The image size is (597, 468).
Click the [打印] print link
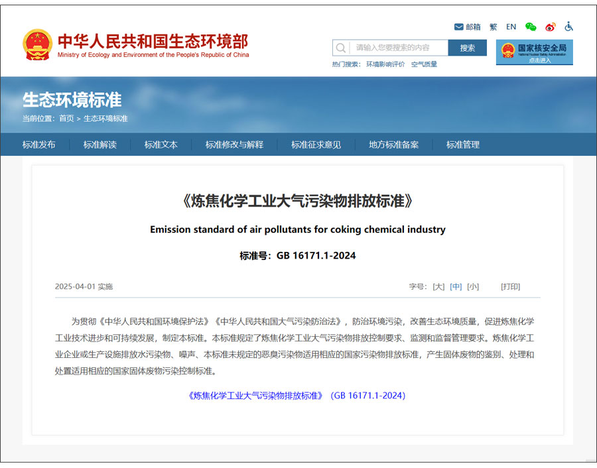coord(510,287)
